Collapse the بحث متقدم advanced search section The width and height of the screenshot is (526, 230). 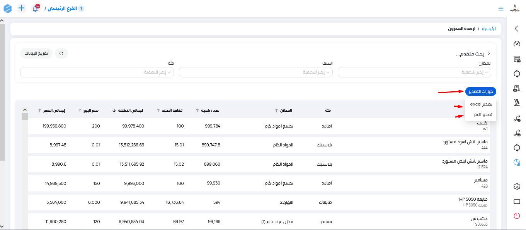[x=489, y=54]
